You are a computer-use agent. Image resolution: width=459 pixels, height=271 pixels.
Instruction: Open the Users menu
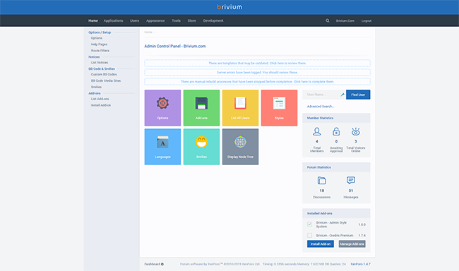[x=135, y=20]
